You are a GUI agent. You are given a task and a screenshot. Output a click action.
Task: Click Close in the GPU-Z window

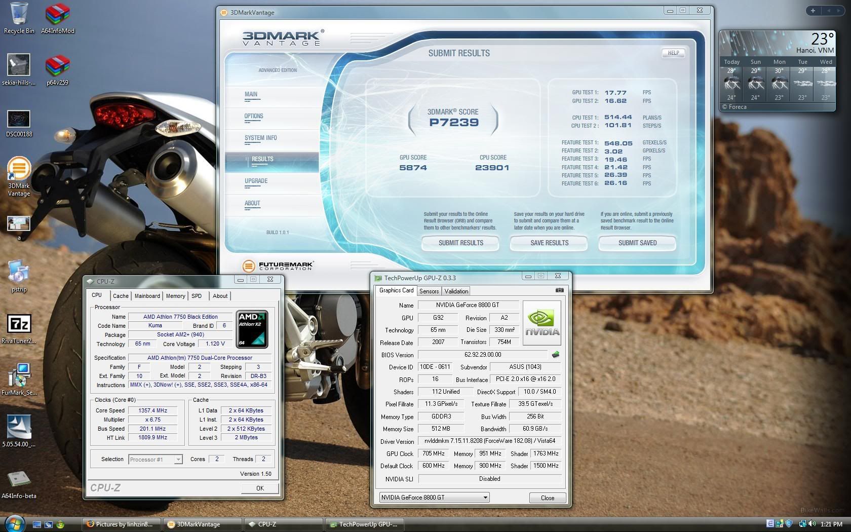point(548,498)
